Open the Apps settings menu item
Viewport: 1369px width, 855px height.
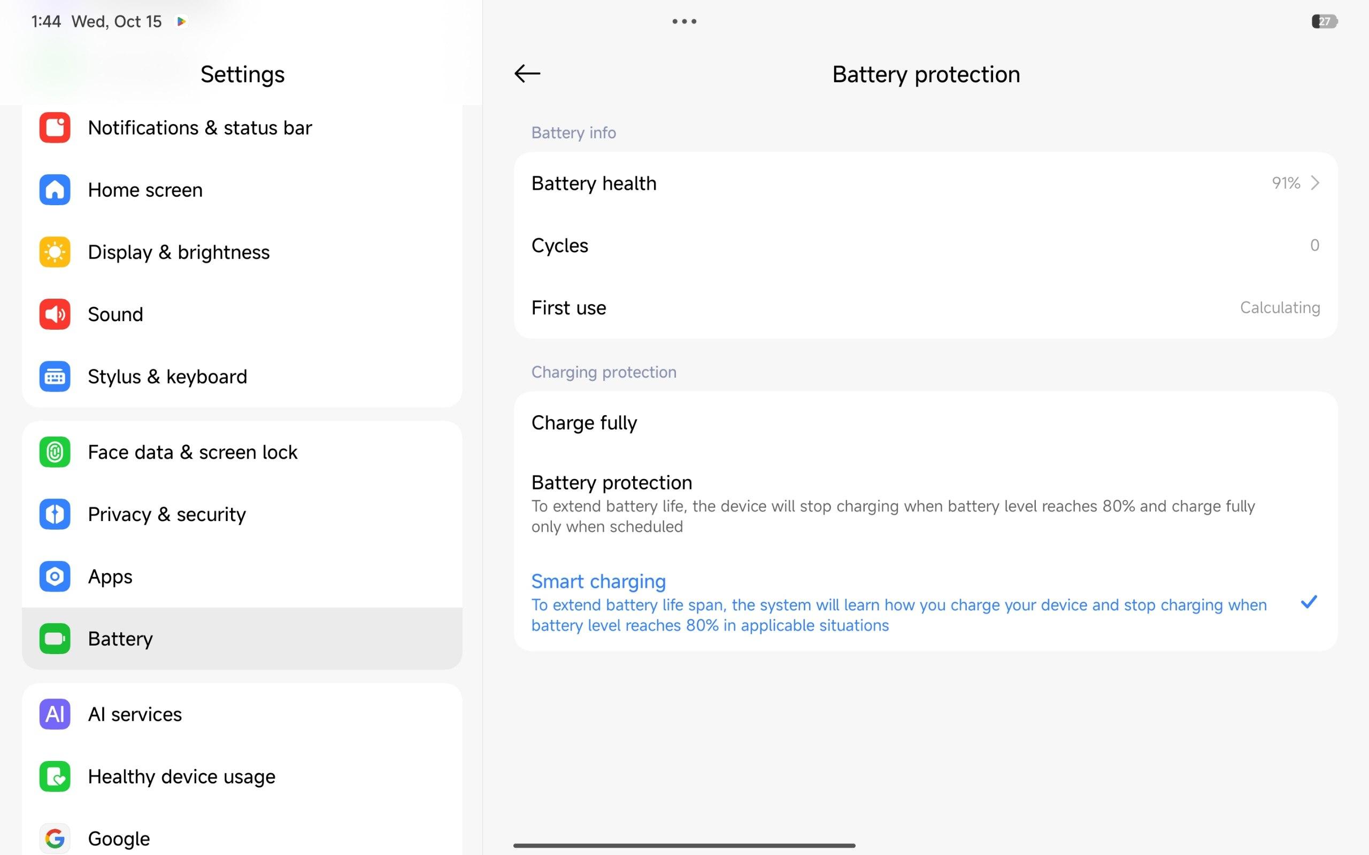(242, 577)
